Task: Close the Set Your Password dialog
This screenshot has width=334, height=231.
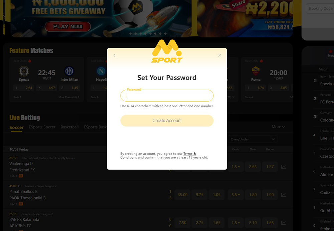Action: [220, 55]
